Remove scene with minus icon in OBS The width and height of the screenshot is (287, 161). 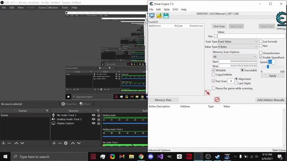point(9,143)
